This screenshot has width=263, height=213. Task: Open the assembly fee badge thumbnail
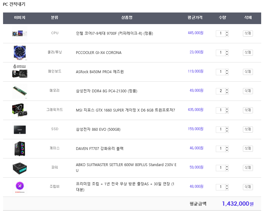pos(19,187)
